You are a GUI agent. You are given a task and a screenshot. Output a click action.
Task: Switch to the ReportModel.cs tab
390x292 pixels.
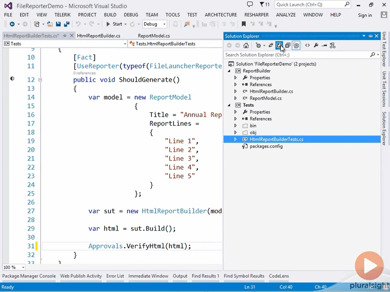click(154, 36)
